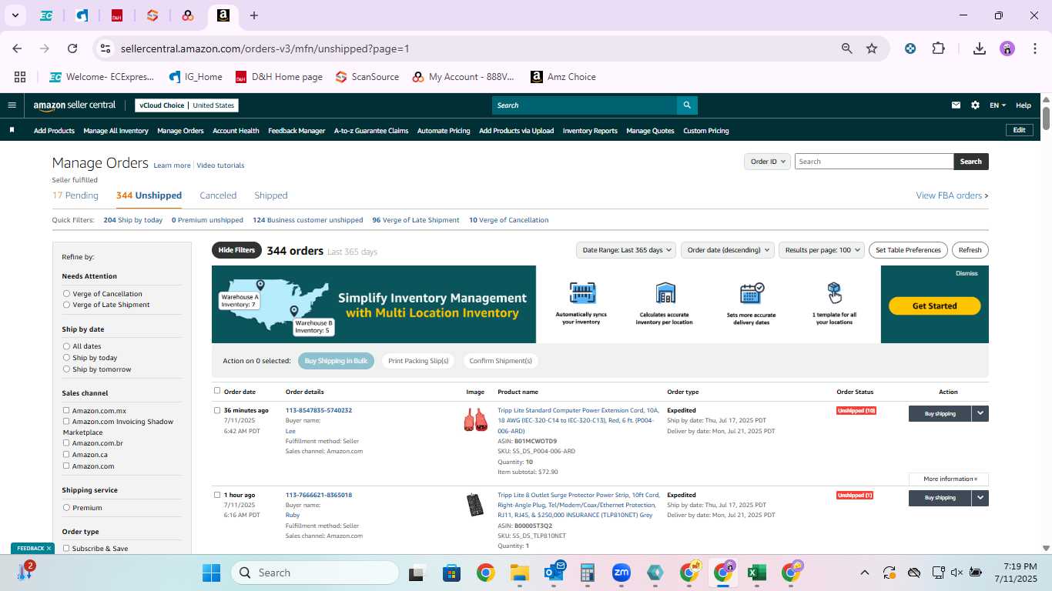
Task: Open the Results per page dropdown
Action: [x=822, y=250]
